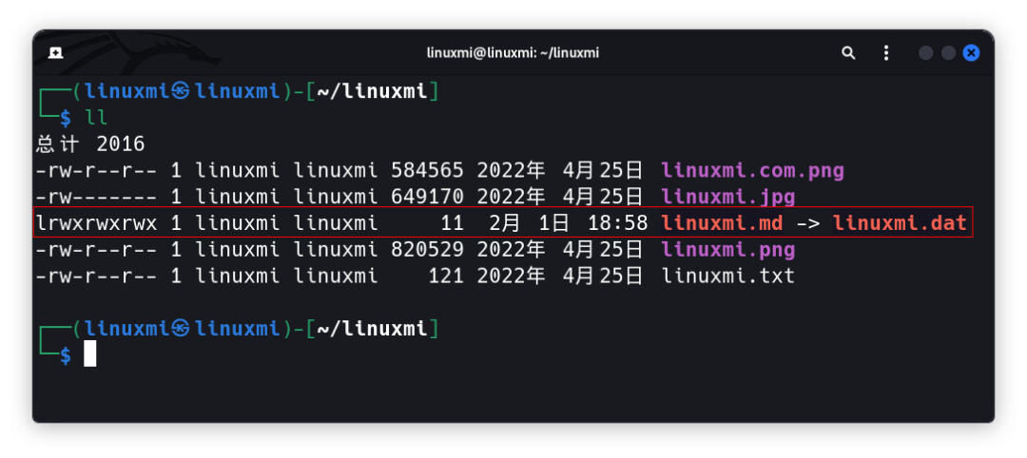Viewport: 1027px width, 458px height.
Task: Click the '->' arrow in the symlink row
Action: click(807, 223)
